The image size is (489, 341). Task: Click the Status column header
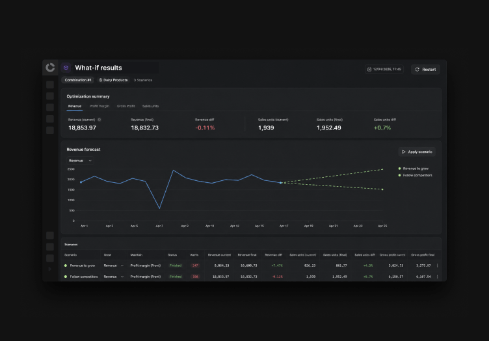(x=172, y=255)
